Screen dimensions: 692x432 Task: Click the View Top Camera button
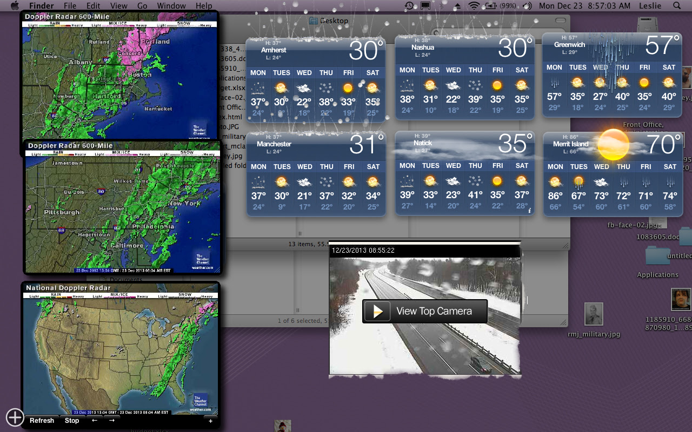[425, 311]
